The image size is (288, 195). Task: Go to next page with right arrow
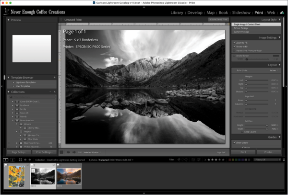pyautogui.click(x=74, y=152)
